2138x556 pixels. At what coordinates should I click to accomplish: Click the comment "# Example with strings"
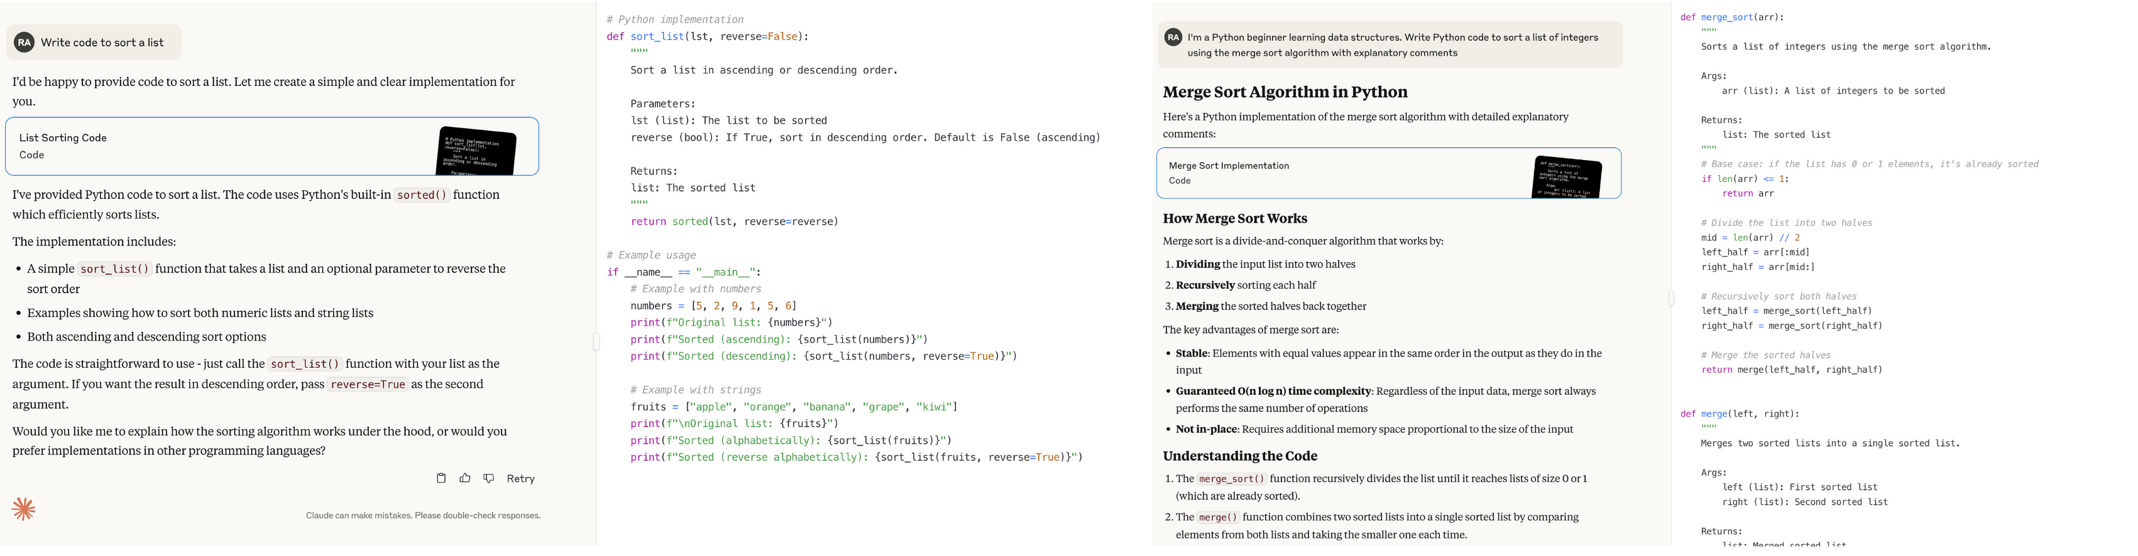pos(696,390)
